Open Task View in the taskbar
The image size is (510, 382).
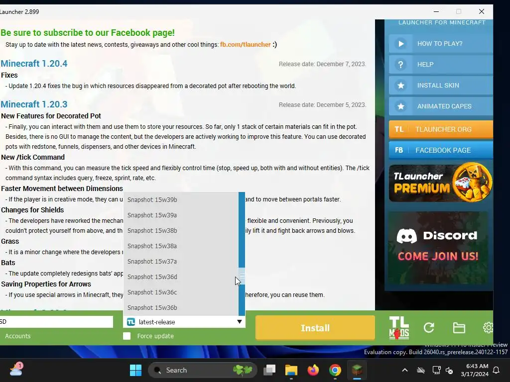pyautogui.click(x=269, y=370)
